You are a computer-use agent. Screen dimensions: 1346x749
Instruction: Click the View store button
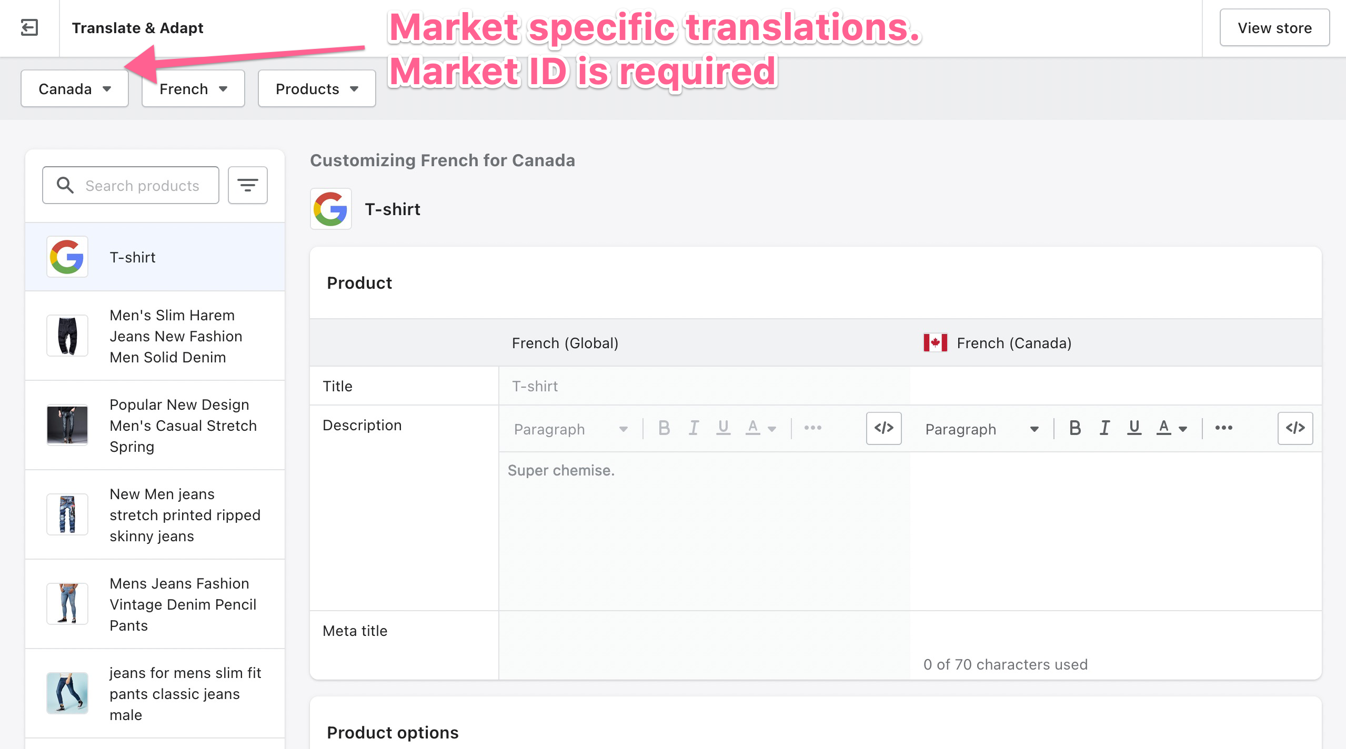[x=1274, y=27]
